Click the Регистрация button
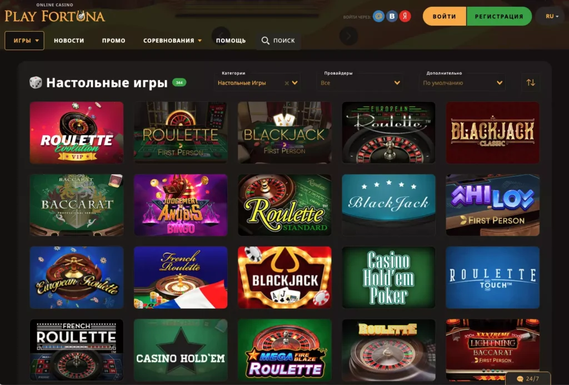569x385 pixels. tap(499, 16)
